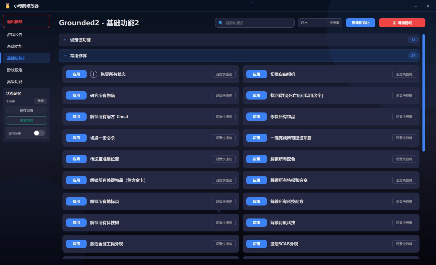436x265 pixels.
Task: Set hotkey for 解锁月度科技
Action: pyautogui.click(x=404, y=223)
